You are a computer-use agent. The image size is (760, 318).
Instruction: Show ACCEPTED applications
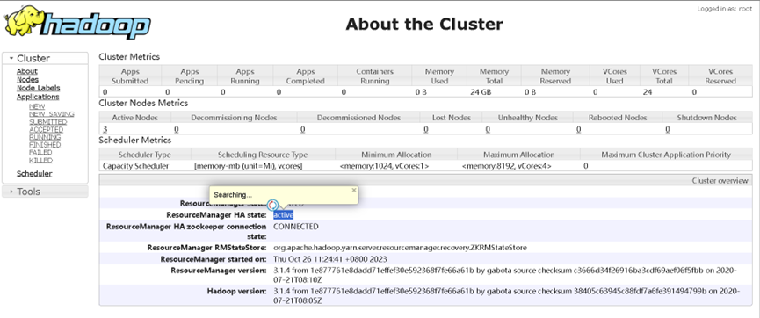click(x=46, y=129)
